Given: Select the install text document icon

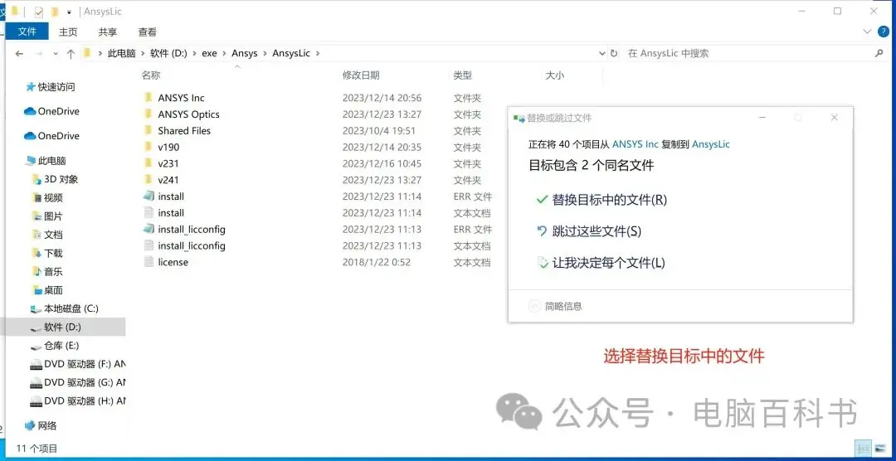Looking at the screenshot, I should (x=149, y=212).
